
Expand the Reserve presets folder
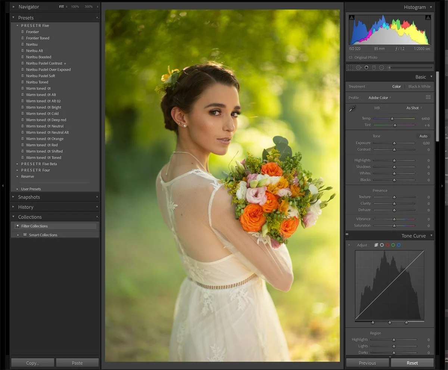[17, 176]
